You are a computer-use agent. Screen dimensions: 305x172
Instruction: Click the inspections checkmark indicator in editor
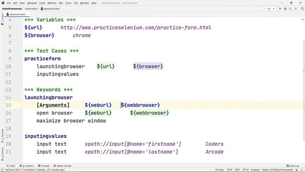[x=303, y=20]
